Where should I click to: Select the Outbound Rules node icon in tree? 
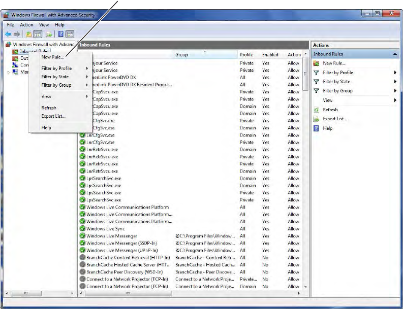15,58
